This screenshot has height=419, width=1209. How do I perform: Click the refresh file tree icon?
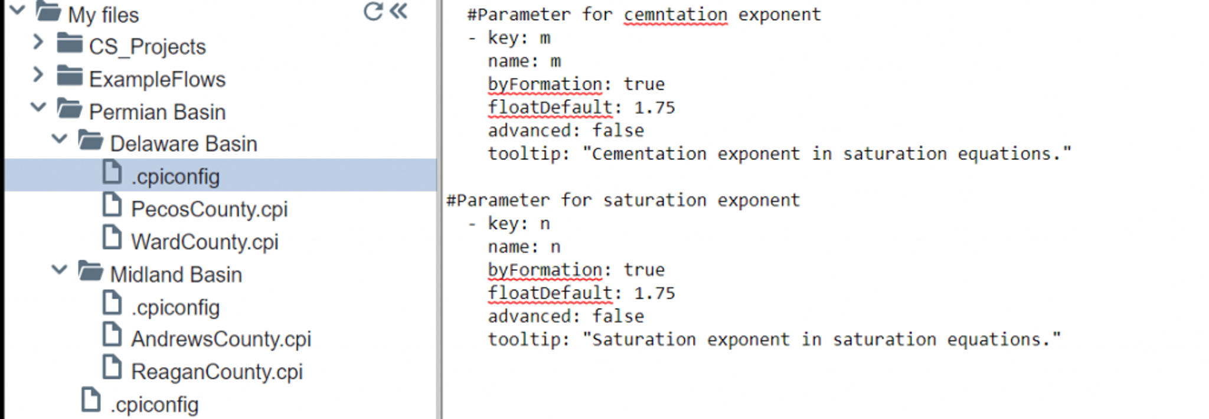point(373,11)
